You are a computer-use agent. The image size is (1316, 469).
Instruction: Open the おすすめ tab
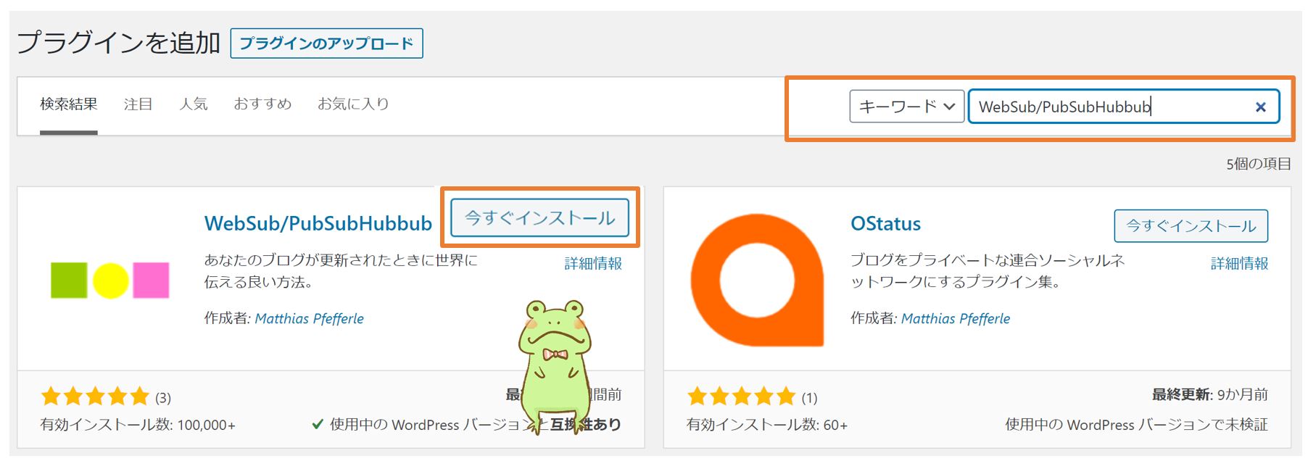coord(262,104)
